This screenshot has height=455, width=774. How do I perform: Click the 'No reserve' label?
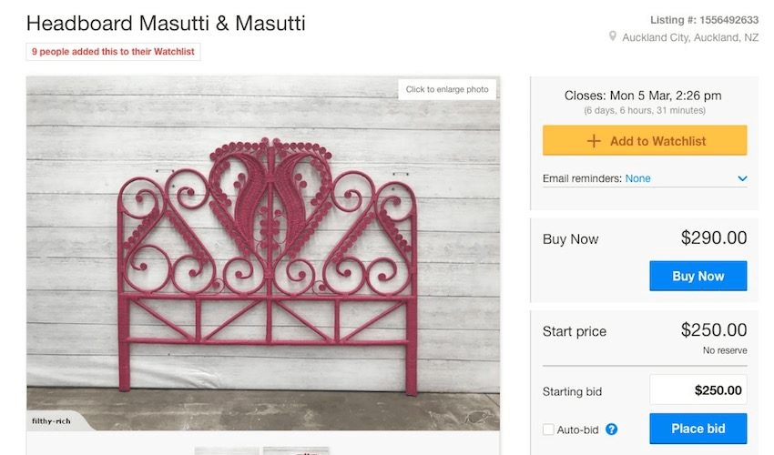pos(725,350)
